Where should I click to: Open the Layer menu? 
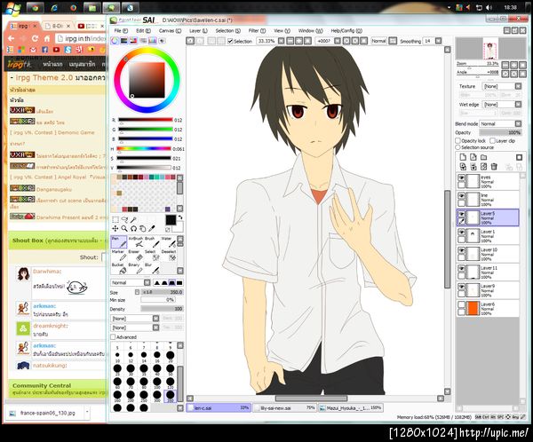(198, 30)
